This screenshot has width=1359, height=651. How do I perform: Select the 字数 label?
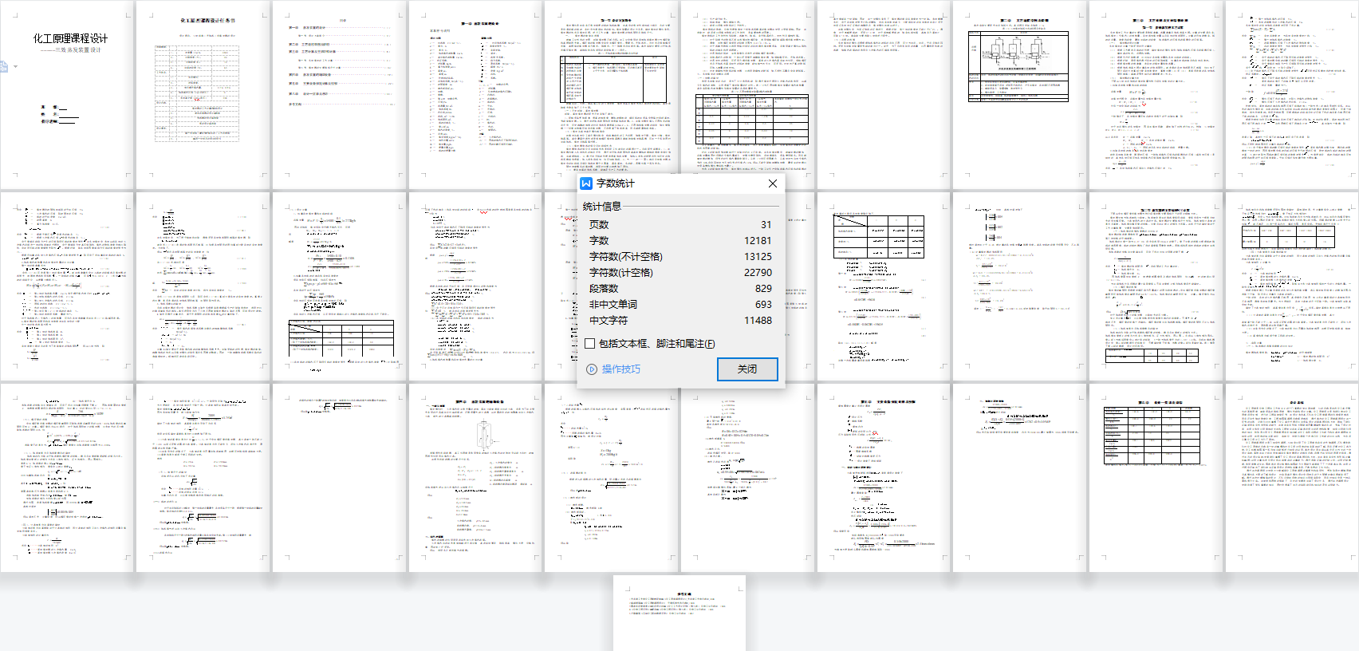point(599,241)
